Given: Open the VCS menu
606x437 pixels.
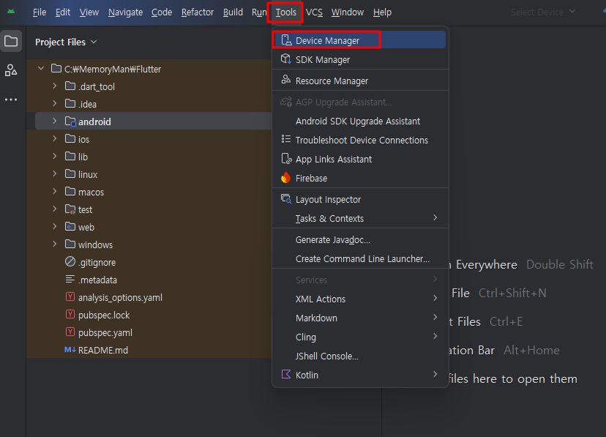Looking at the screenshot, I should click(314, 12).
